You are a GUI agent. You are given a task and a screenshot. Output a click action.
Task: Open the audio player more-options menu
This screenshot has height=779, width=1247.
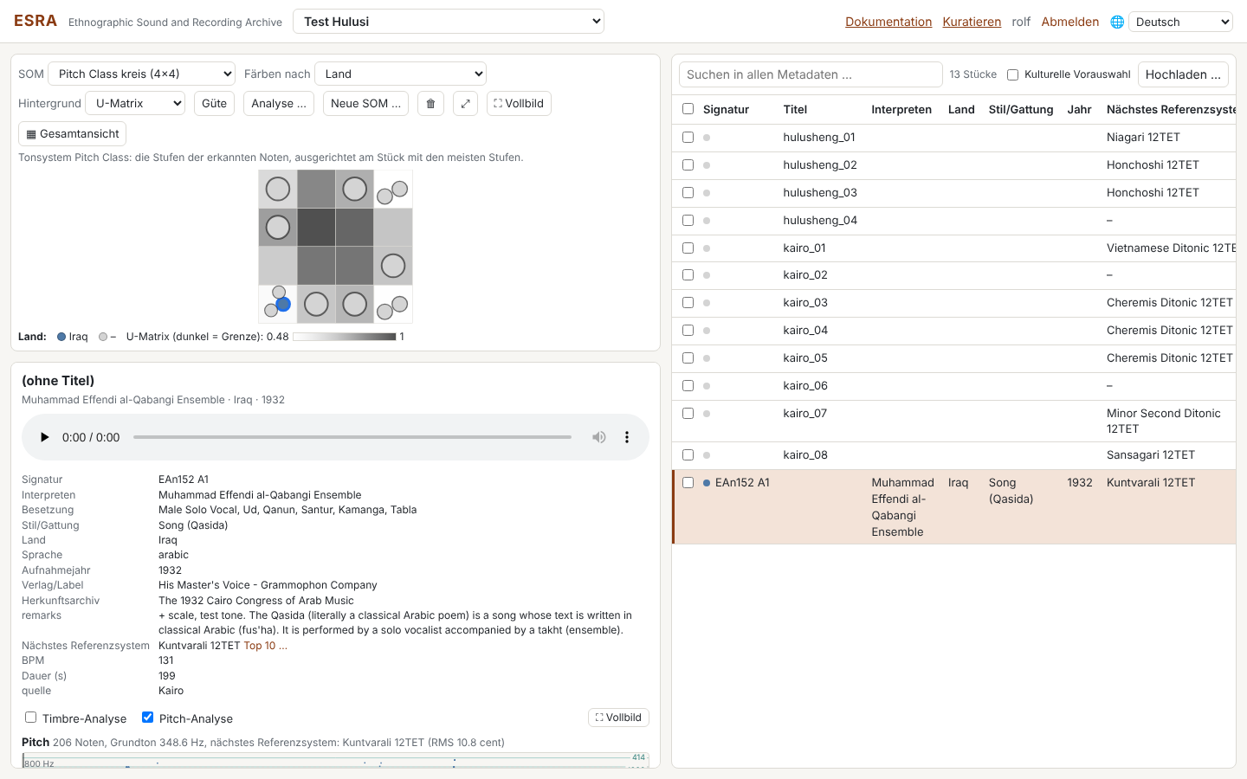click(627, 437)
